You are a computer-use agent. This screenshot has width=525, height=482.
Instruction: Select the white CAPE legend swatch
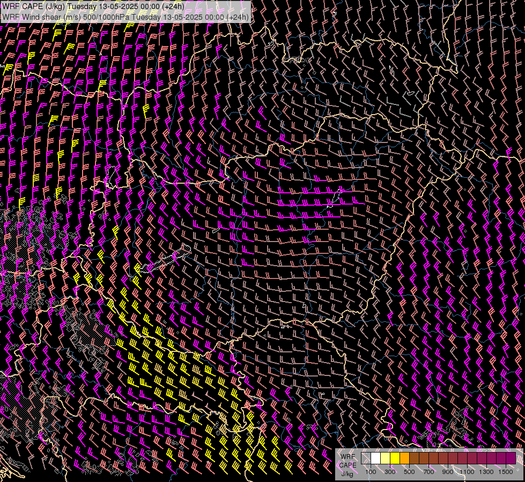click(x=376, y=458)
